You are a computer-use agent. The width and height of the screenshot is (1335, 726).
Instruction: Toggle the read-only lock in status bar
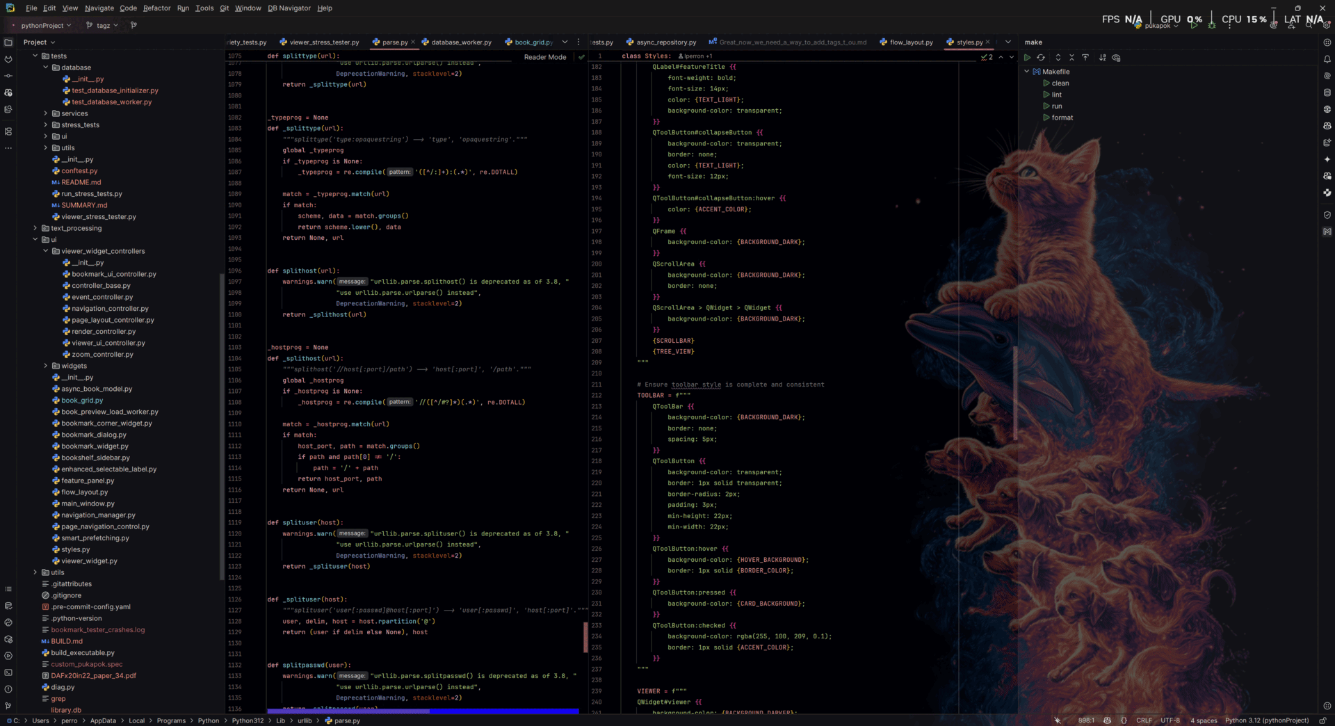click(1323, 720)
